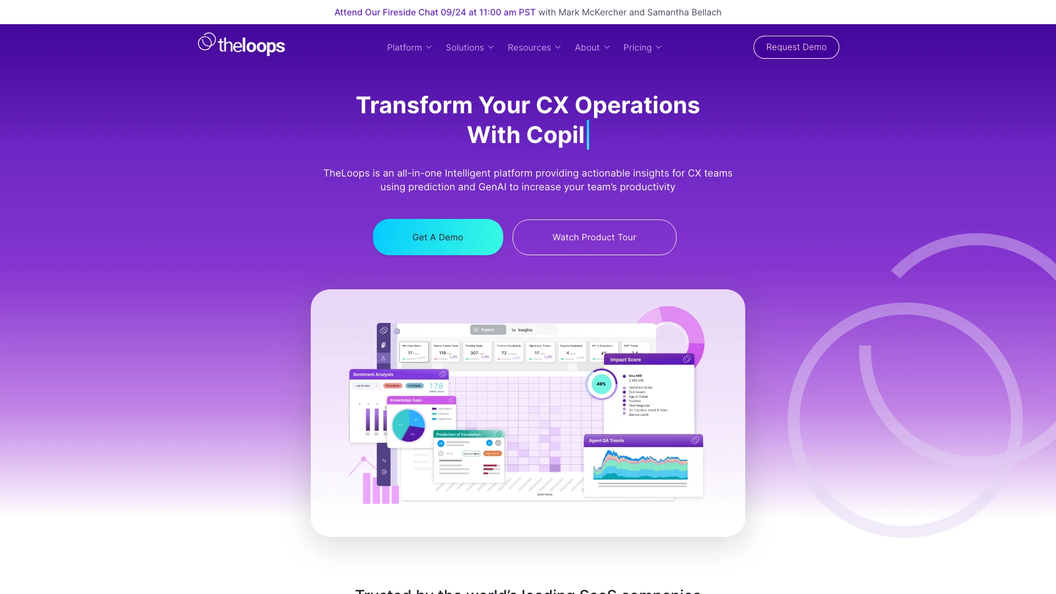Image resolution: width=1056 pixels, height=594 pixels.
Task: Toggle the Win ARR visibility checkbox
Action: [625, 376]
